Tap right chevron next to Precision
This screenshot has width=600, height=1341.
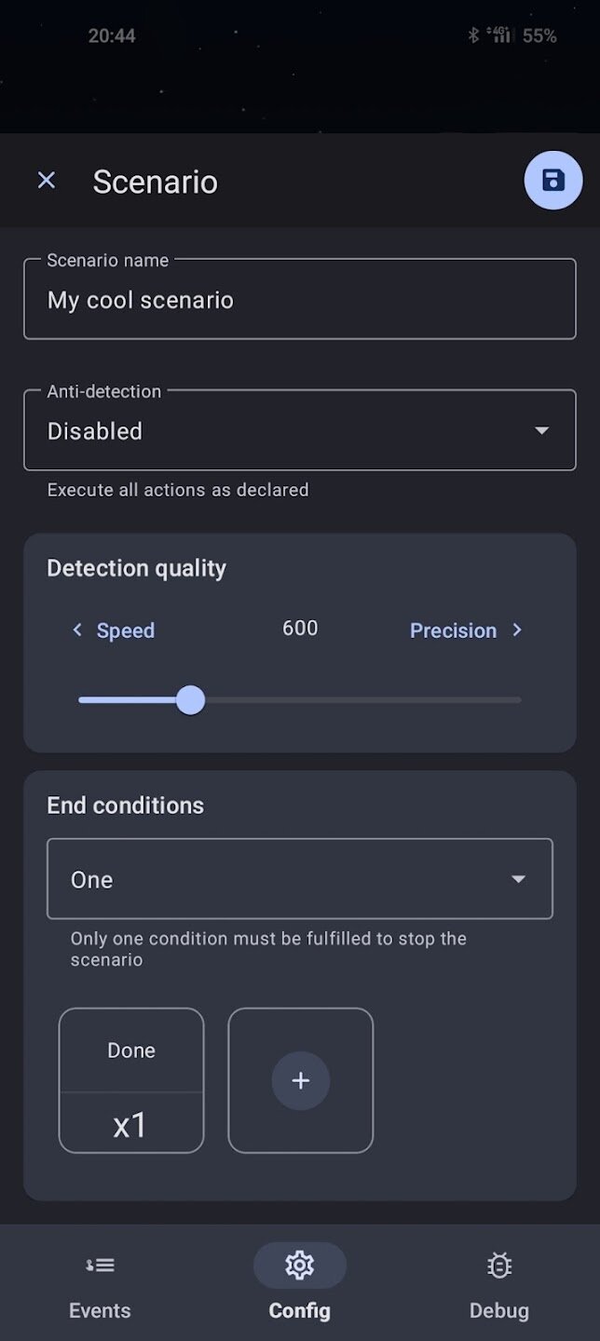click(x=518, y=630)
